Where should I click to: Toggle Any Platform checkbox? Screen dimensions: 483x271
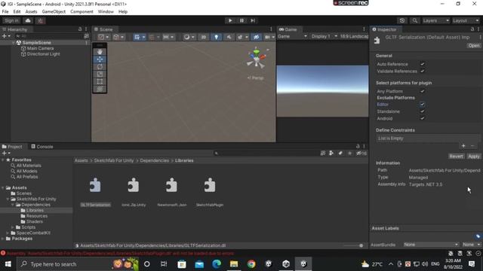(x=423, y=91)
